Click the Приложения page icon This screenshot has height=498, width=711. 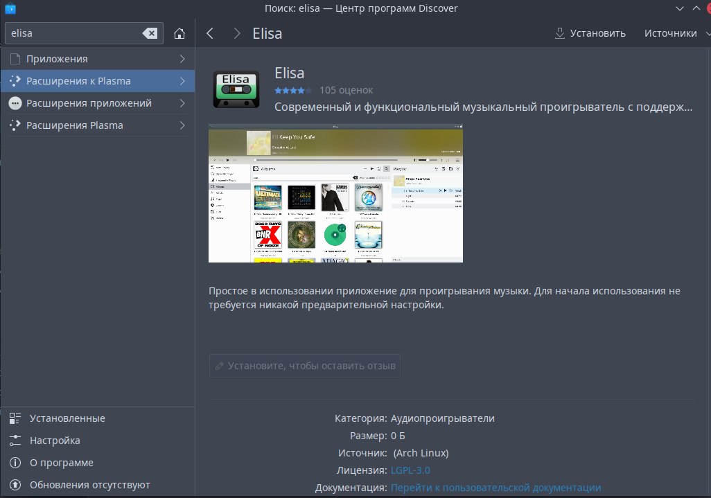(x=15, y=59)
